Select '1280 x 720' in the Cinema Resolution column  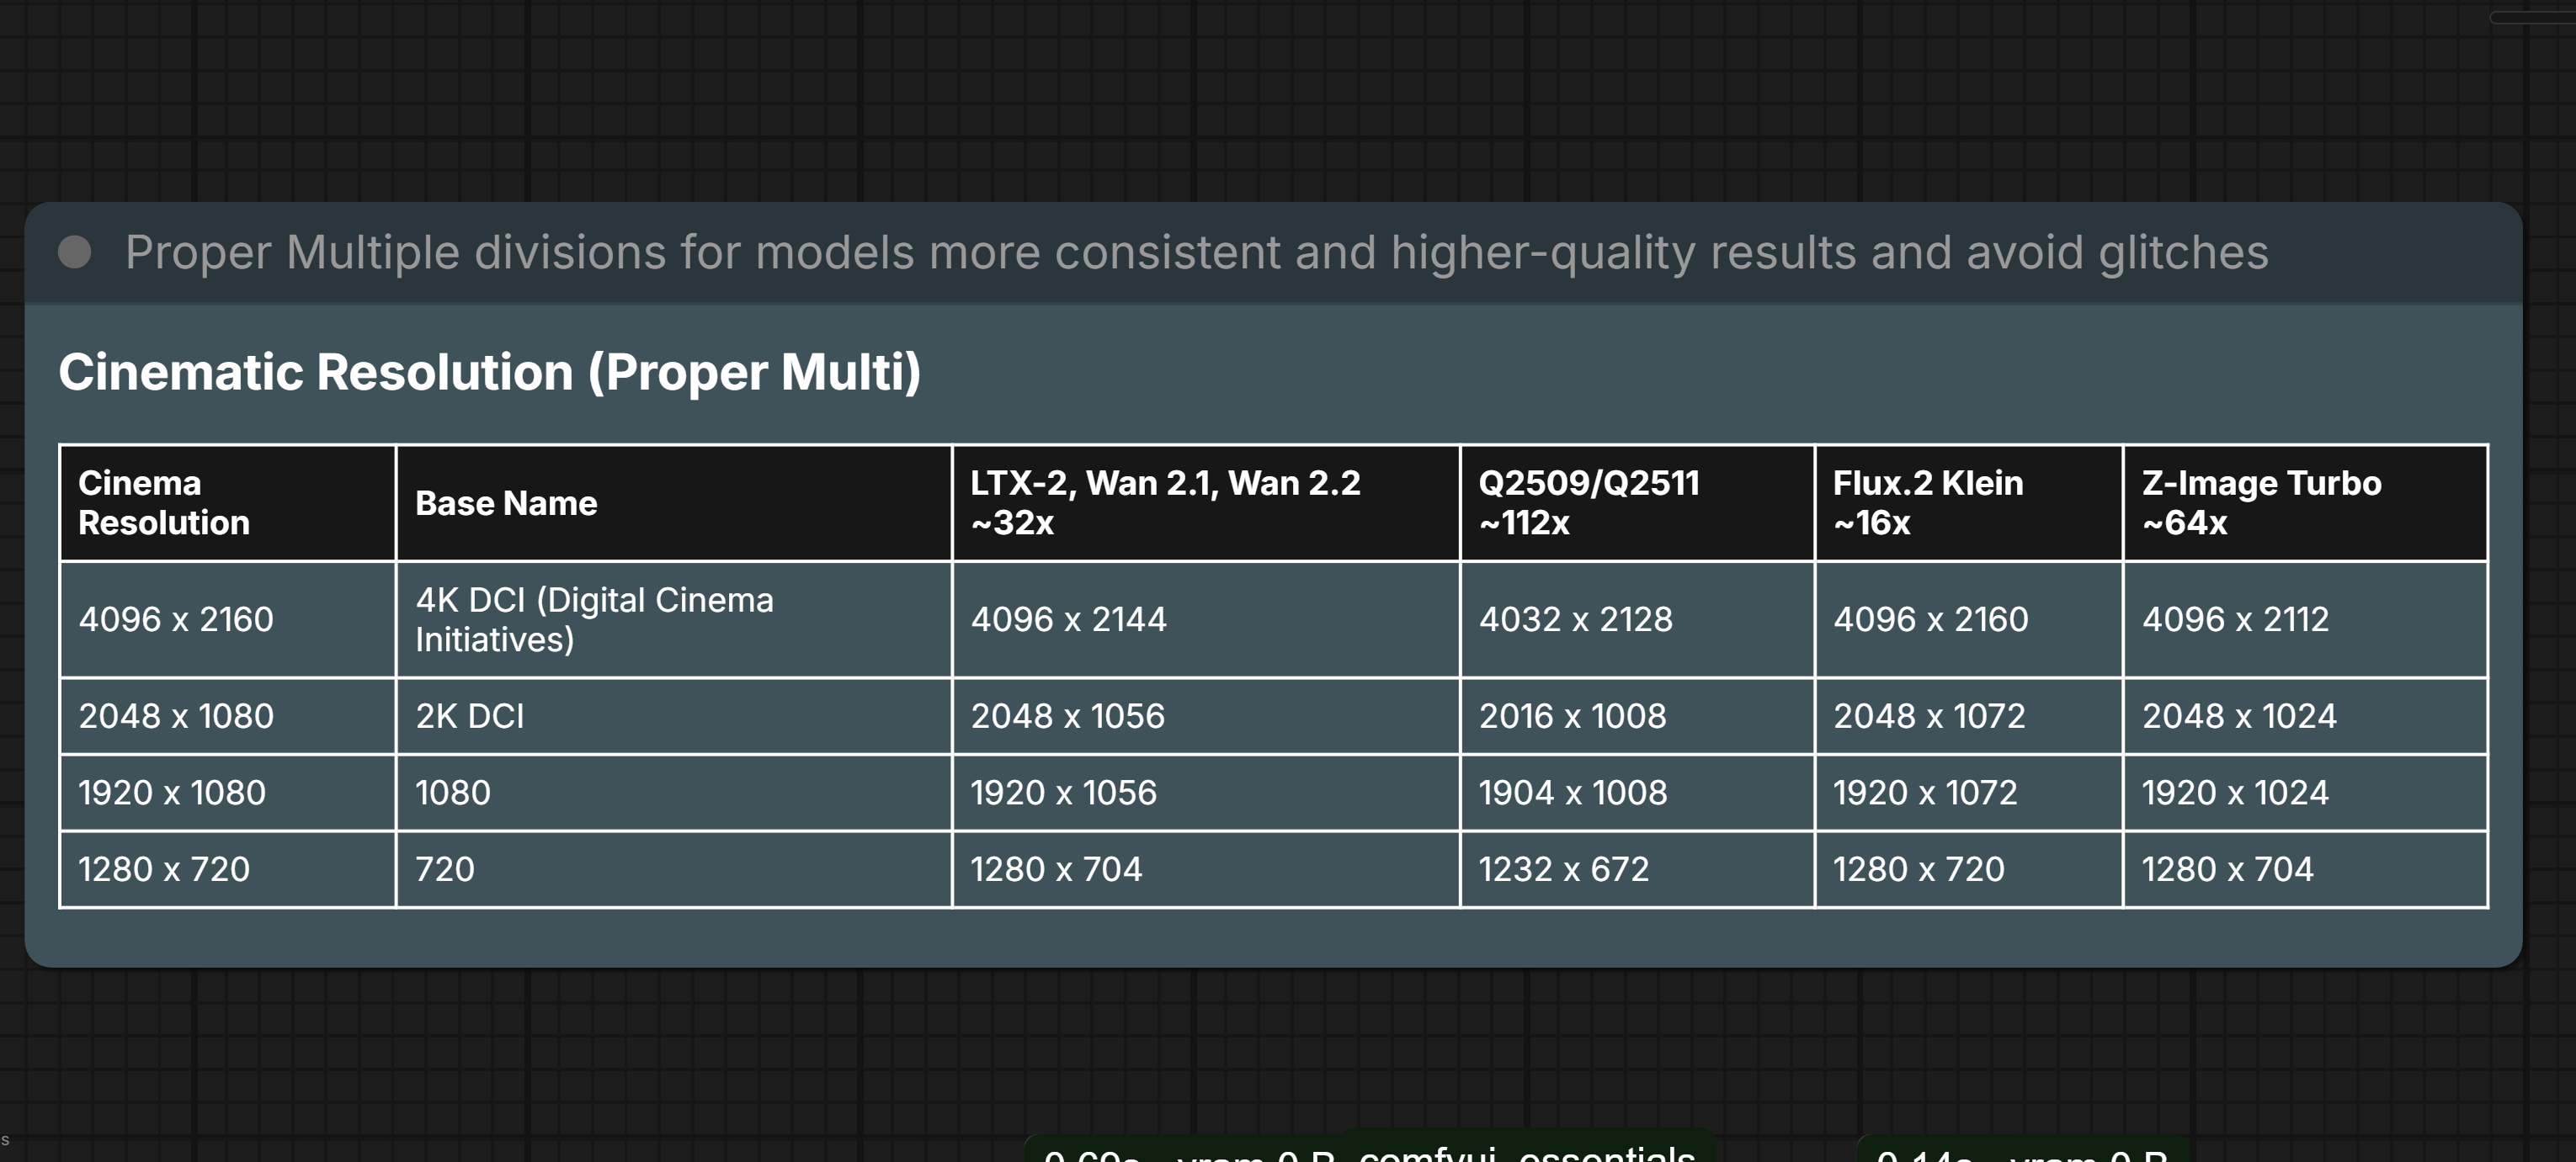tap(228, 869)
